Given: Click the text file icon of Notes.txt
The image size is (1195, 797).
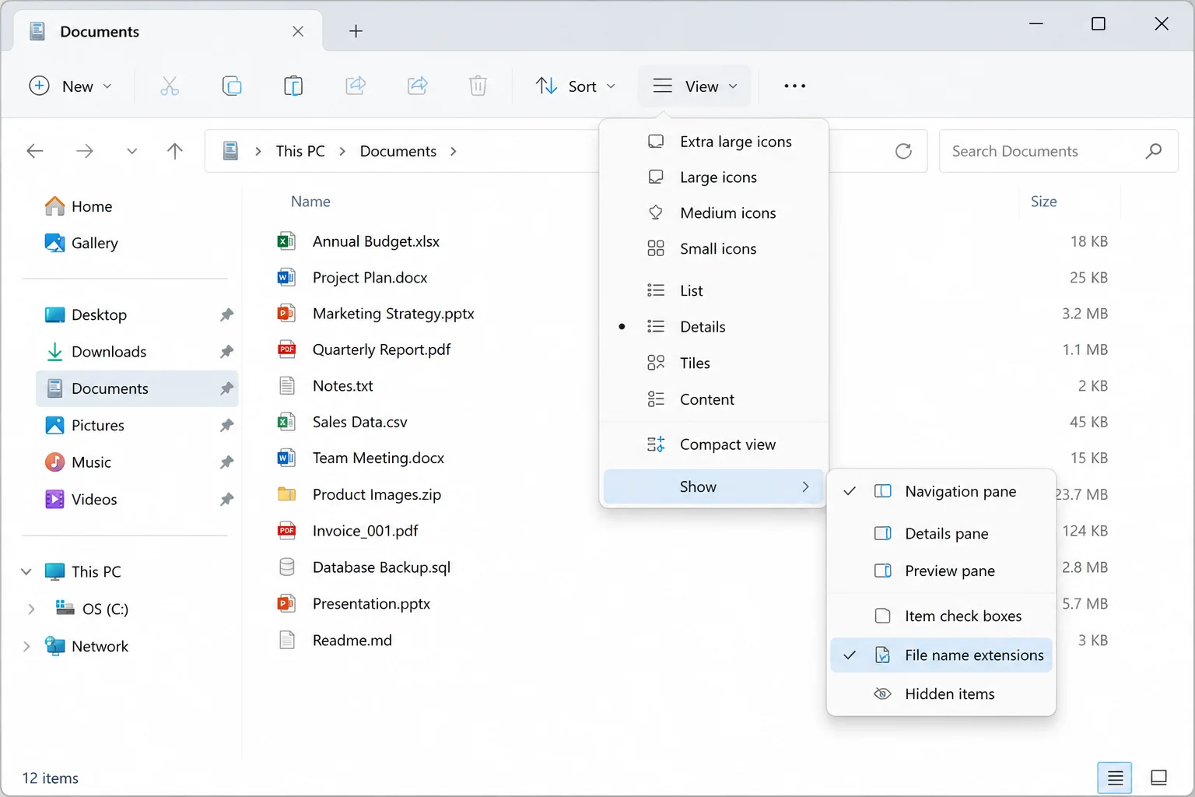Looking at the screenshot, I should (286, 386).
